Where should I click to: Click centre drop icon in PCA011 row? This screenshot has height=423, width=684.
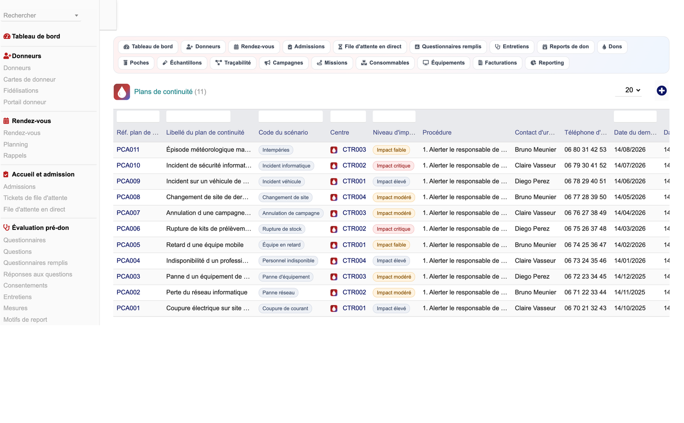(334, 150)
